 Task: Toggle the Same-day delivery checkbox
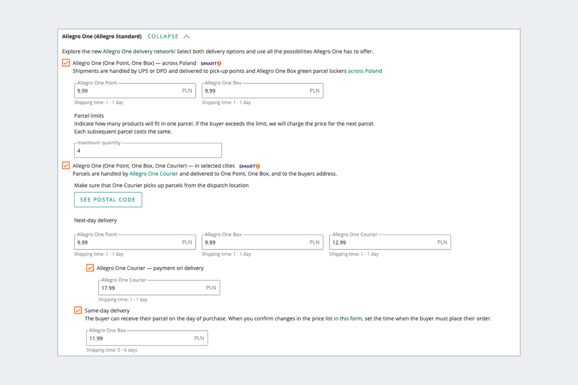click(x=78, y=310)
